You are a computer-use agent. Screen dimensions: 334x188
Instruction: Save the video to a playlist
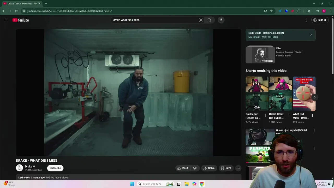click(x=226, y=168)
